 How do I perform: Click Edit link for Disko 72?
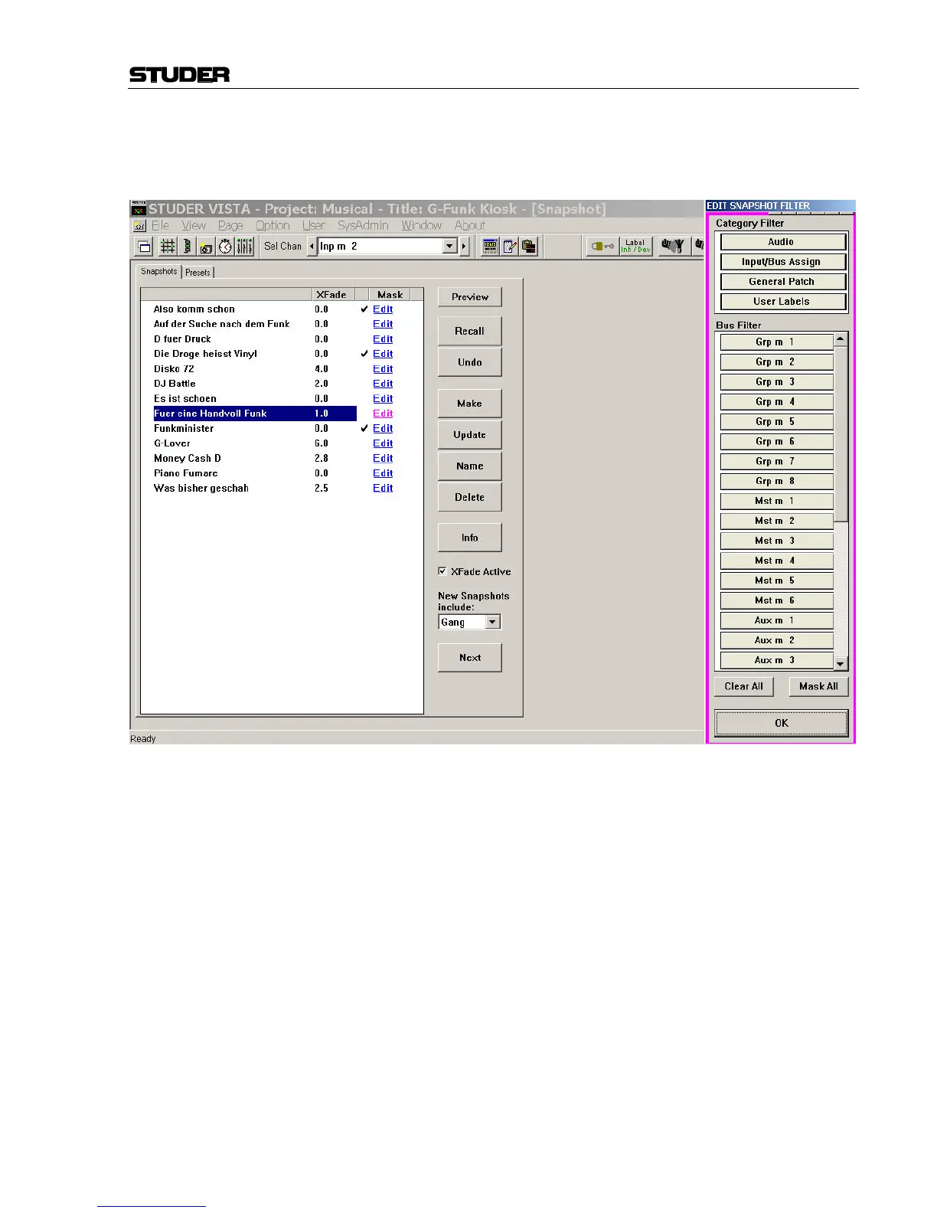click(x=383, y=369)
